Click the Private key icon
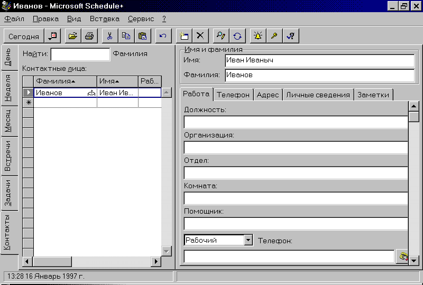Viewport: 423px width, 285px height. point(274,36)
